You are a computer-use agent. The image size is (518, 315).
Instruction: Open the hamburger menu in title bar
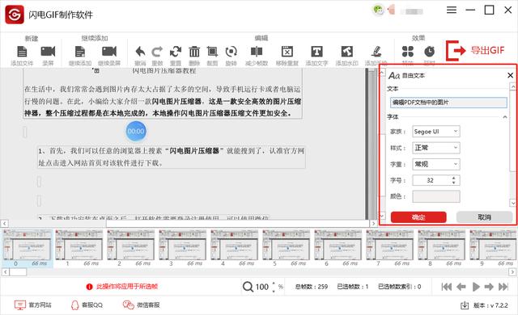click(x=452, y=10)
